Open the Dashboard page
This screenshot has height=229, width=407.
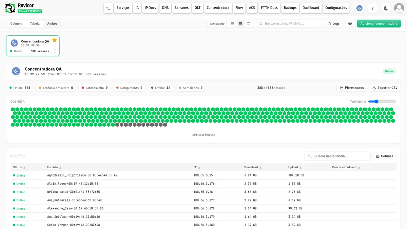click(311, 8)
